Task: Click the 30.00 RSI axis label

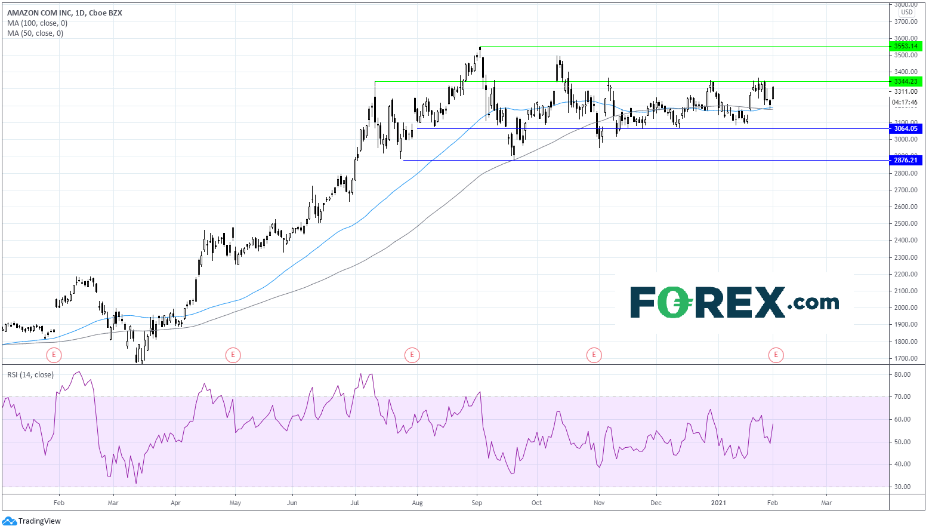Action: tap(903, 487)
